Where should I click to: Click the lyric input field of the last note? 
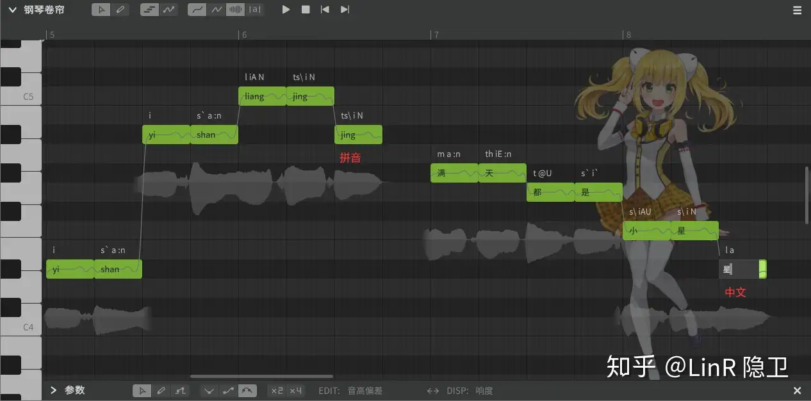click(x=739, y=269)
